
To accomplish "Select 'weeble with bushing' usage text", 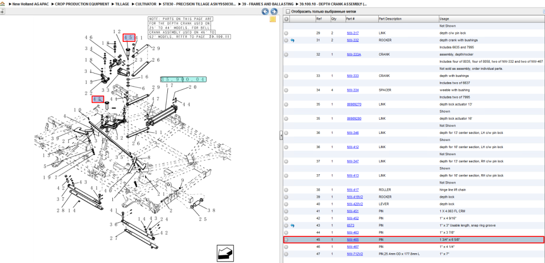I will [x=453, y=90].
